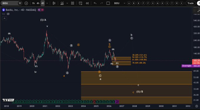Undo the last chart action
The image size is (200, 110).
coord(95,3)
